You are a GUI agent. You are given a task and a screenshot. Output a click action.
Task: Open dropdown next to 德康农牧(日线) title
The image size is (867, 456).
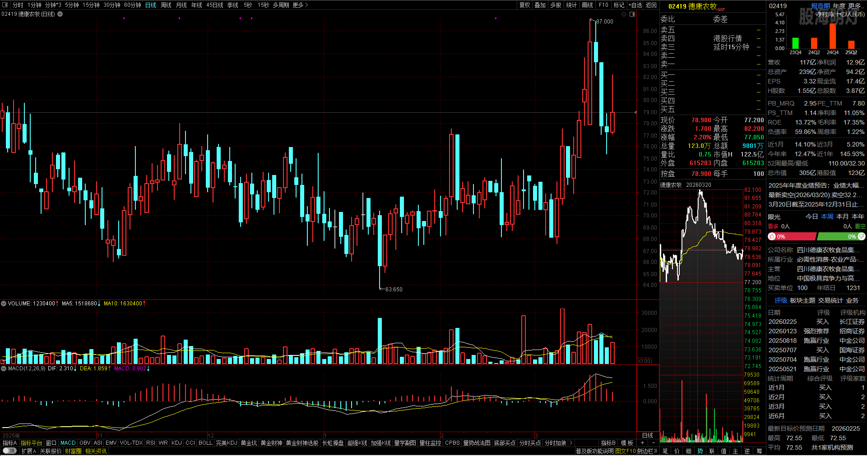pyautogui.click(x=60, y=14)
